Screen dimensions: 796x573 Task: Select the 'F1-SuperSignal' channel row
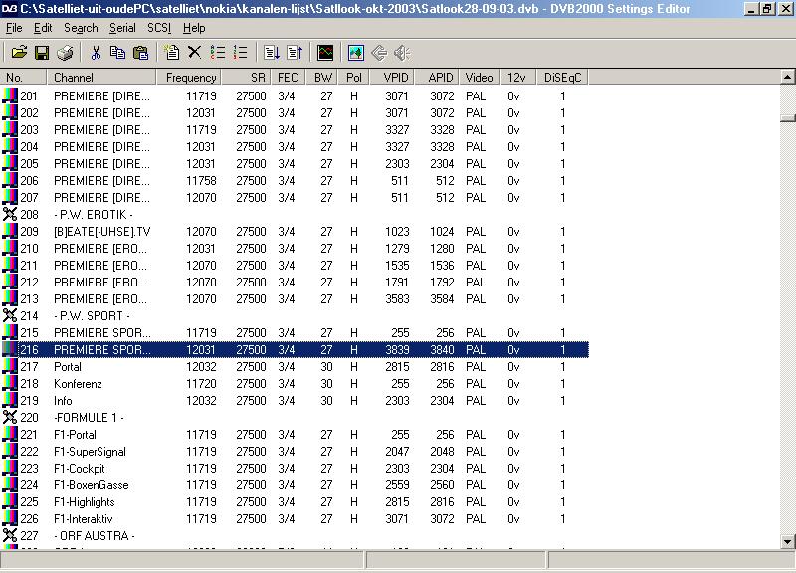(x=295, y=452)
